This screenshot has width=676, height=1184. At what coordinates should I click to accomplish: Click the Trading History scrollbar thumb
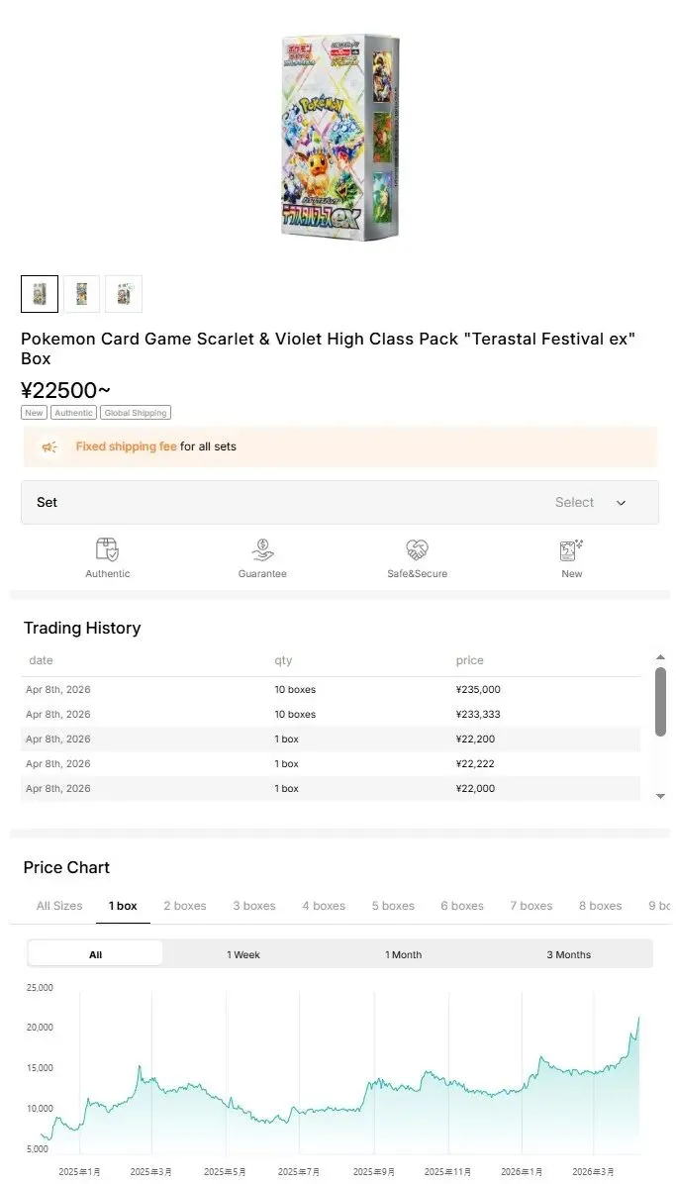point(660,701)
